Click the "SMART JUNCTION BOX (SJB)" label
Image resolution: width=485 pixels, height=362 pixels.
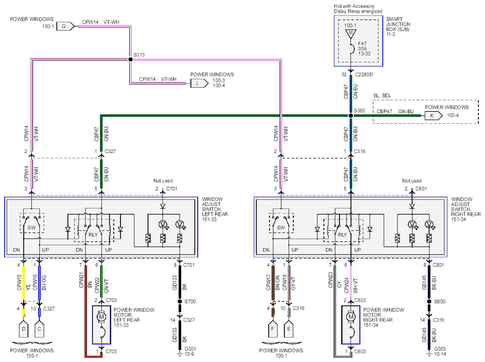(398, 26)
